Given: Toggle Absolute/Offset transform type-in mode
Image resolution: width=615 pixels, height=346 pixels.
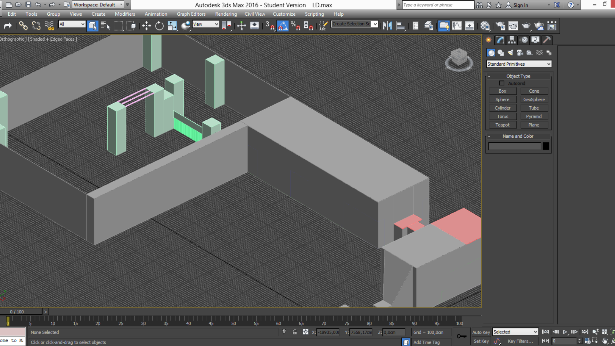Looking at the screenshot, I should click(x=306, y=332).
